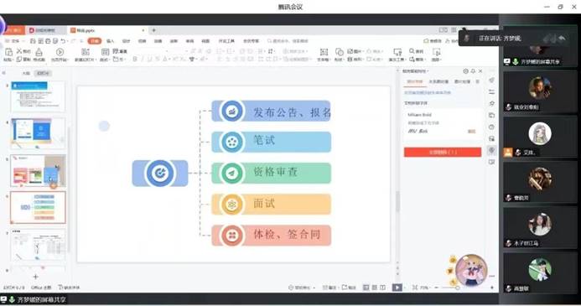The width and height of the screenshot is (581, 306).
Task: Click the play-from-current-slide circle icon
Action: tap(60, 52)
